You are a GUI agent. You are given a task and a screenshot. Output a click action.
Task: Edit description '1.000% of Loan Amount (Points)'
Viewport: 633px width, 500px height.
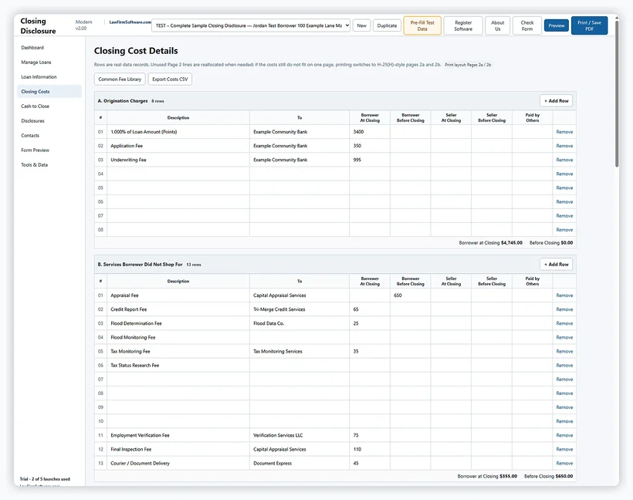click(x=178, y=132)
